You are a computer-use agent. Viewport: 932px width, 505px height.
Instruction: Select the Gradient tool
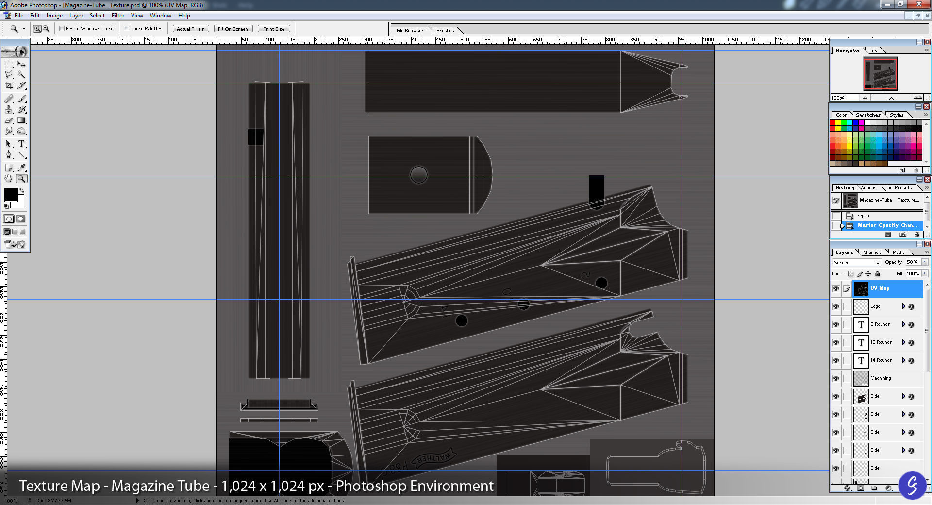point(21,120)
